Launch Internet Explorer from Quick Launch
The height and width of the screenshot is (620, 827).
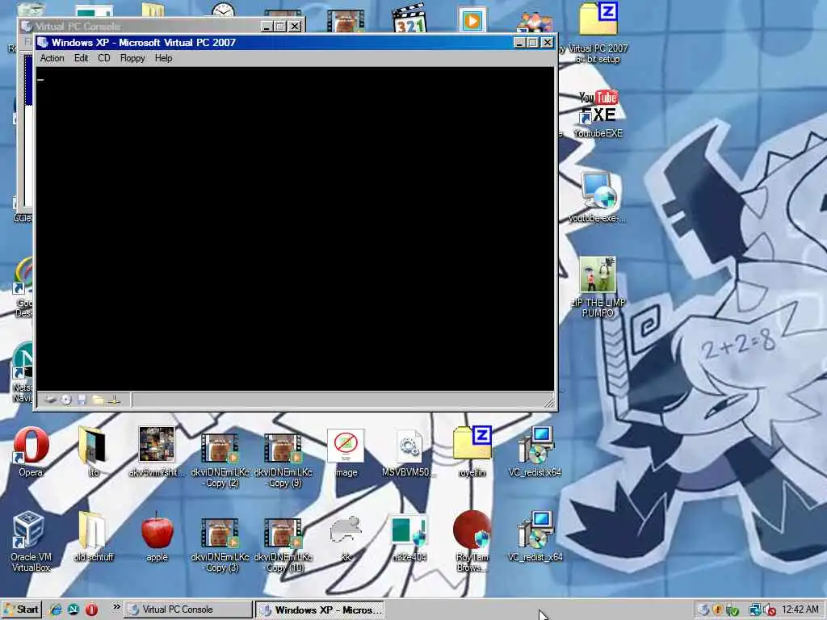click(56, 610)
